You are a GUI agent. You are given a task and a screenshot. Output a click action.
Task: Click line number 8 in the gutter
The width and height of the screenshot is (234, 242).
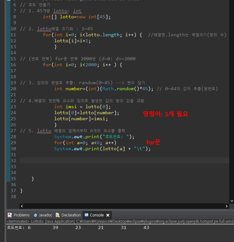(15, 17)
